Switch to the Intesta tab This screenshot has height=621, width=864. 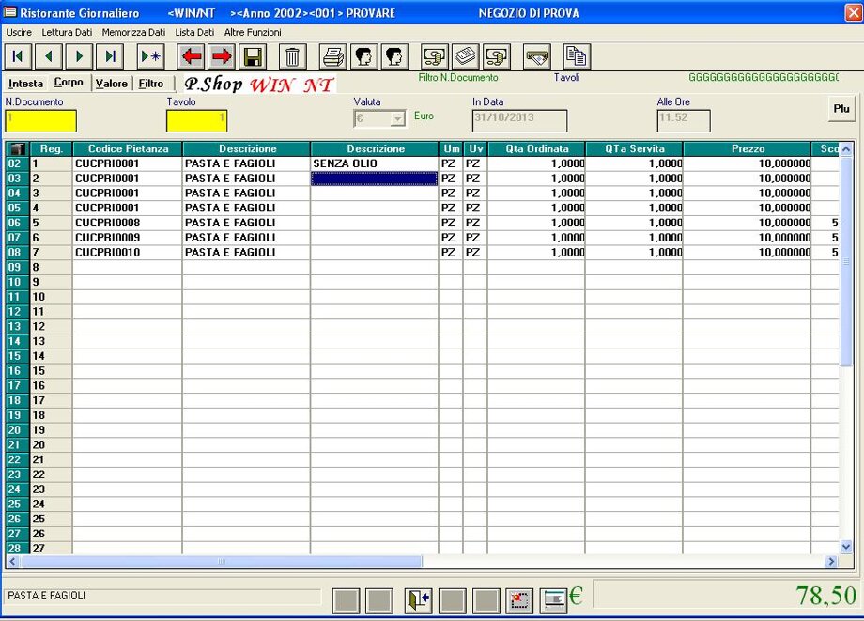(25, 84)
